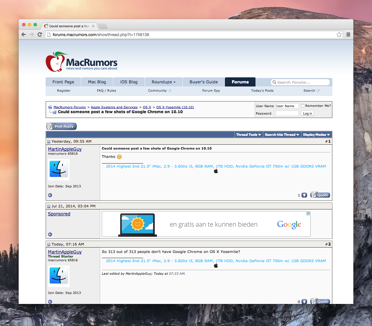This screenshot has width=372, height=326.
Task: Open the Buyer's Guide tab
Action: (204, 82)
